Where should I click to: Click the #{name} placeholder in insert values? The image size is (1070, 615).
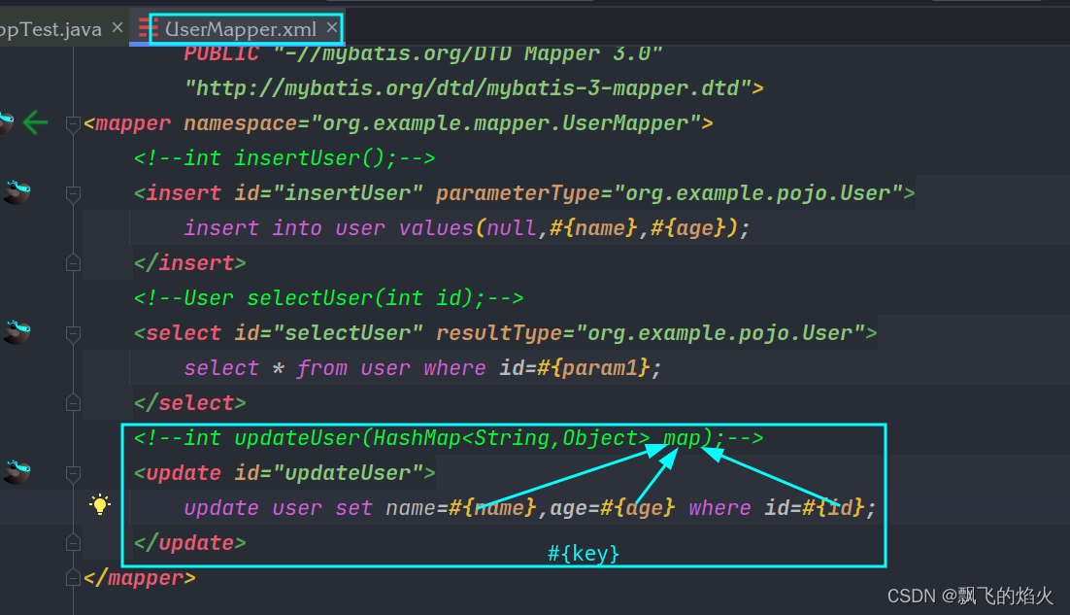(593, 228)
